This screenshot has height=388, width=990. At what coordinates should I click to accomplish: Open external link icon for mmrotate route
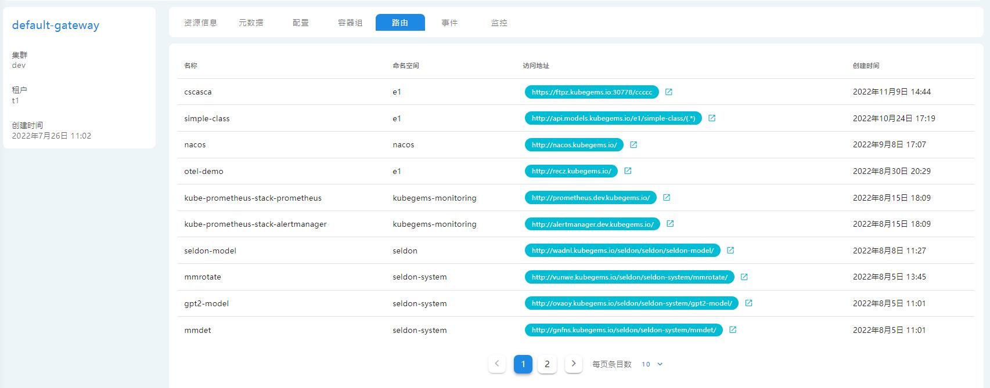pos(744,277)
